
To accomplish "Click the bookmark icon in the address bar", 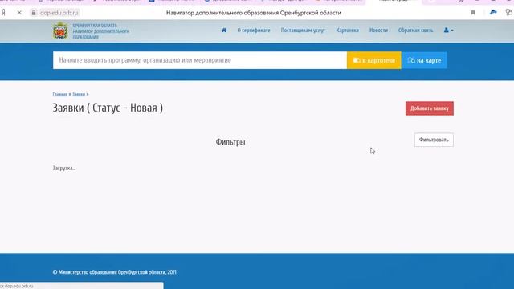I will (x=473, y=13).
